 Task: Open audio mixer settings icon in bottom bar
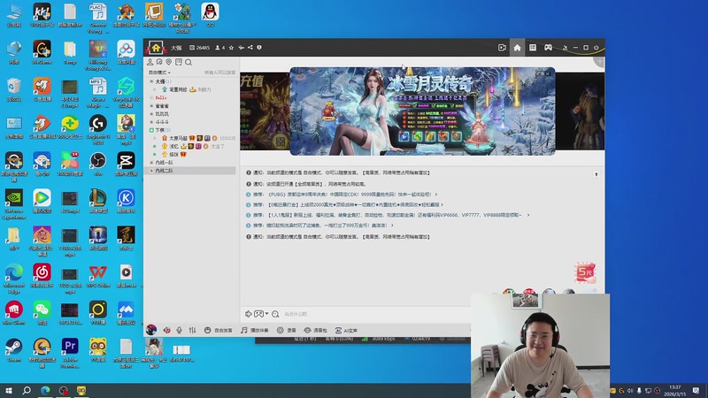click(192, 330)
